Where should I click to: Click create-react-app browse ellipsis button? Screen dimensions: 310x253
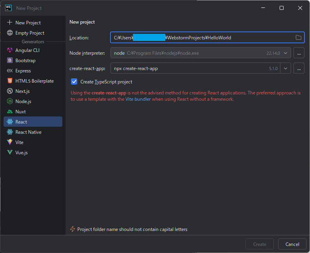pyautogui.click(x=299, y=68)
